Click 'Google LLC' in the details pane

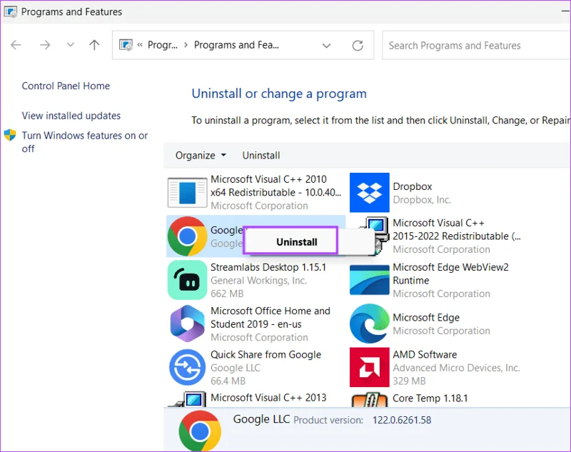[x=261, y=419]
